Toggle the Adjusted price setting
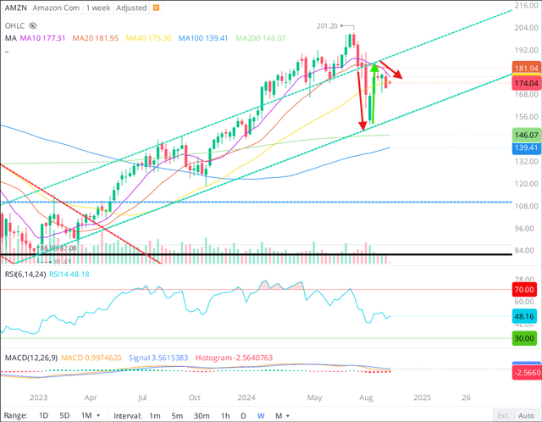The height and width of the screenshot is (422, 542). coord(131,8)
